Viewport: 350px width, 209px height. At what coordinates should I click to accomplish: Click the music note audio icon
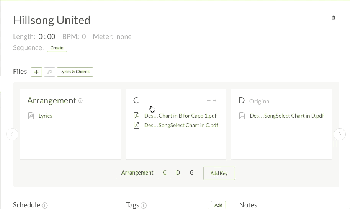[x=49, y=72]
